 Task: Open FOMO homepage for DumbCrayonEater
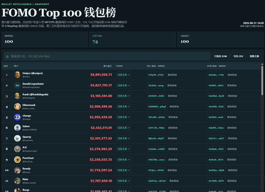(124, 85)
